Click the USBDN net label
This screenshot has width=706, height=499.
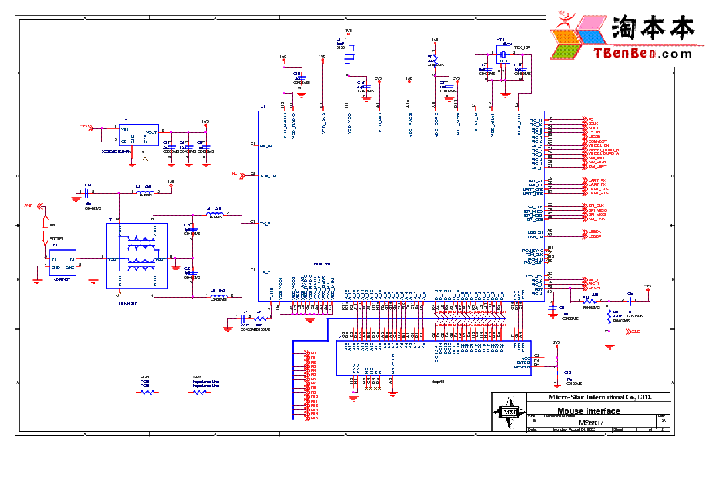point(595,231)
